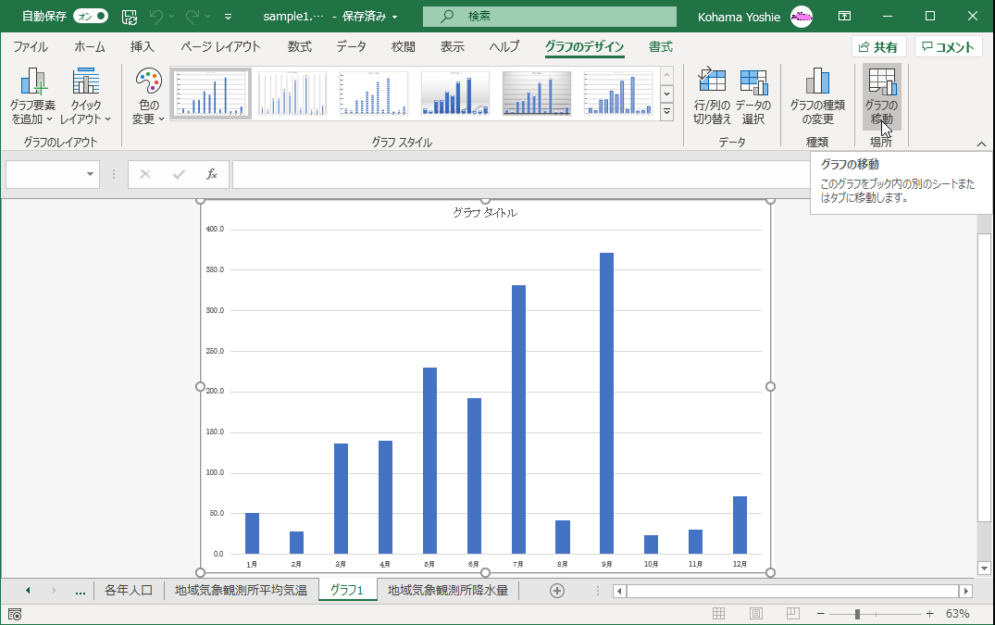The image size is (995, 625).
Task: Open the Name Box dropdown arrow
Action: tap(90, 174)
